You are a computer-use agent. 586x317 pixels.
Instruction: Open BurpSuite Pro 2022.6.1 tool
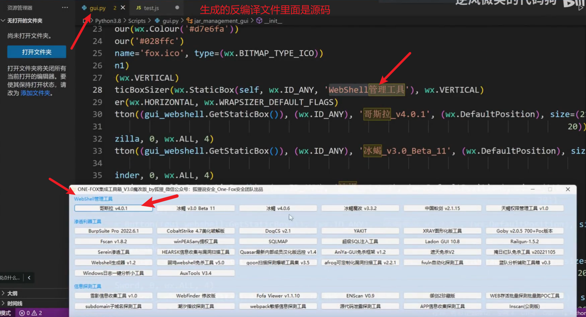coord(113,231)
